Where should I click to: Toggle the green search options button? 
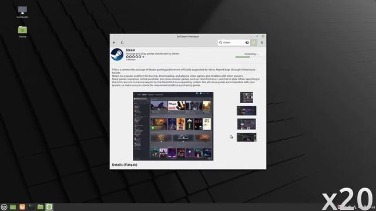tap(254, 43)
